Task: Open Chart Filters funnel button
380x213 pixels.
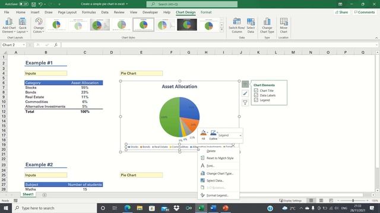Action: click(x=245, y=102)
